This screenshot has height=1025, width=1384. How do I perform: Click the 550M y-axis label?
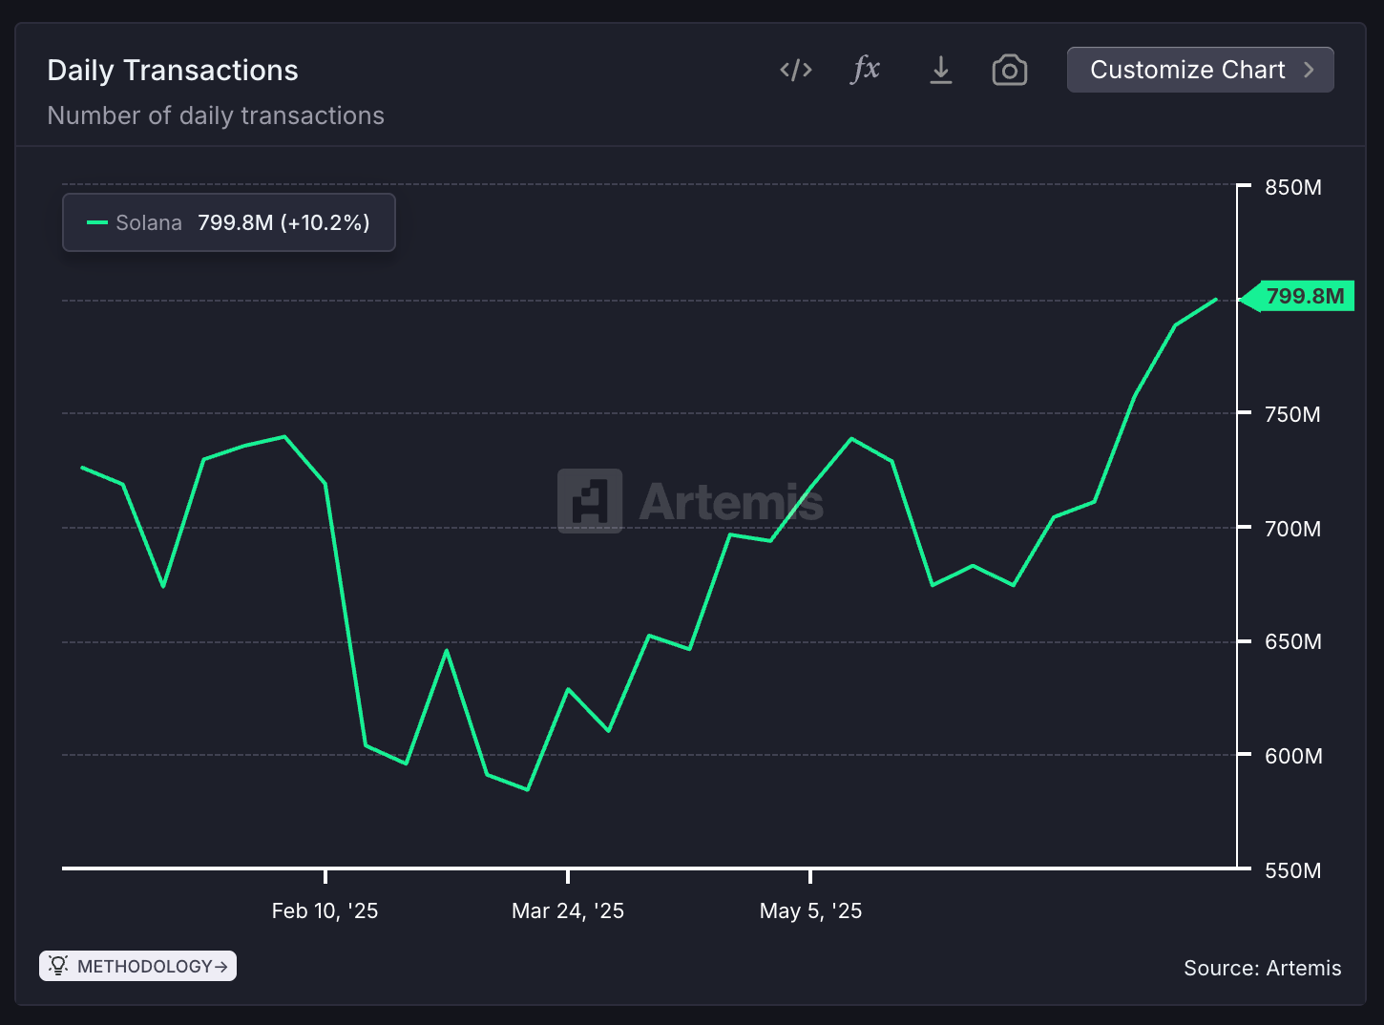click(1293, 870)
